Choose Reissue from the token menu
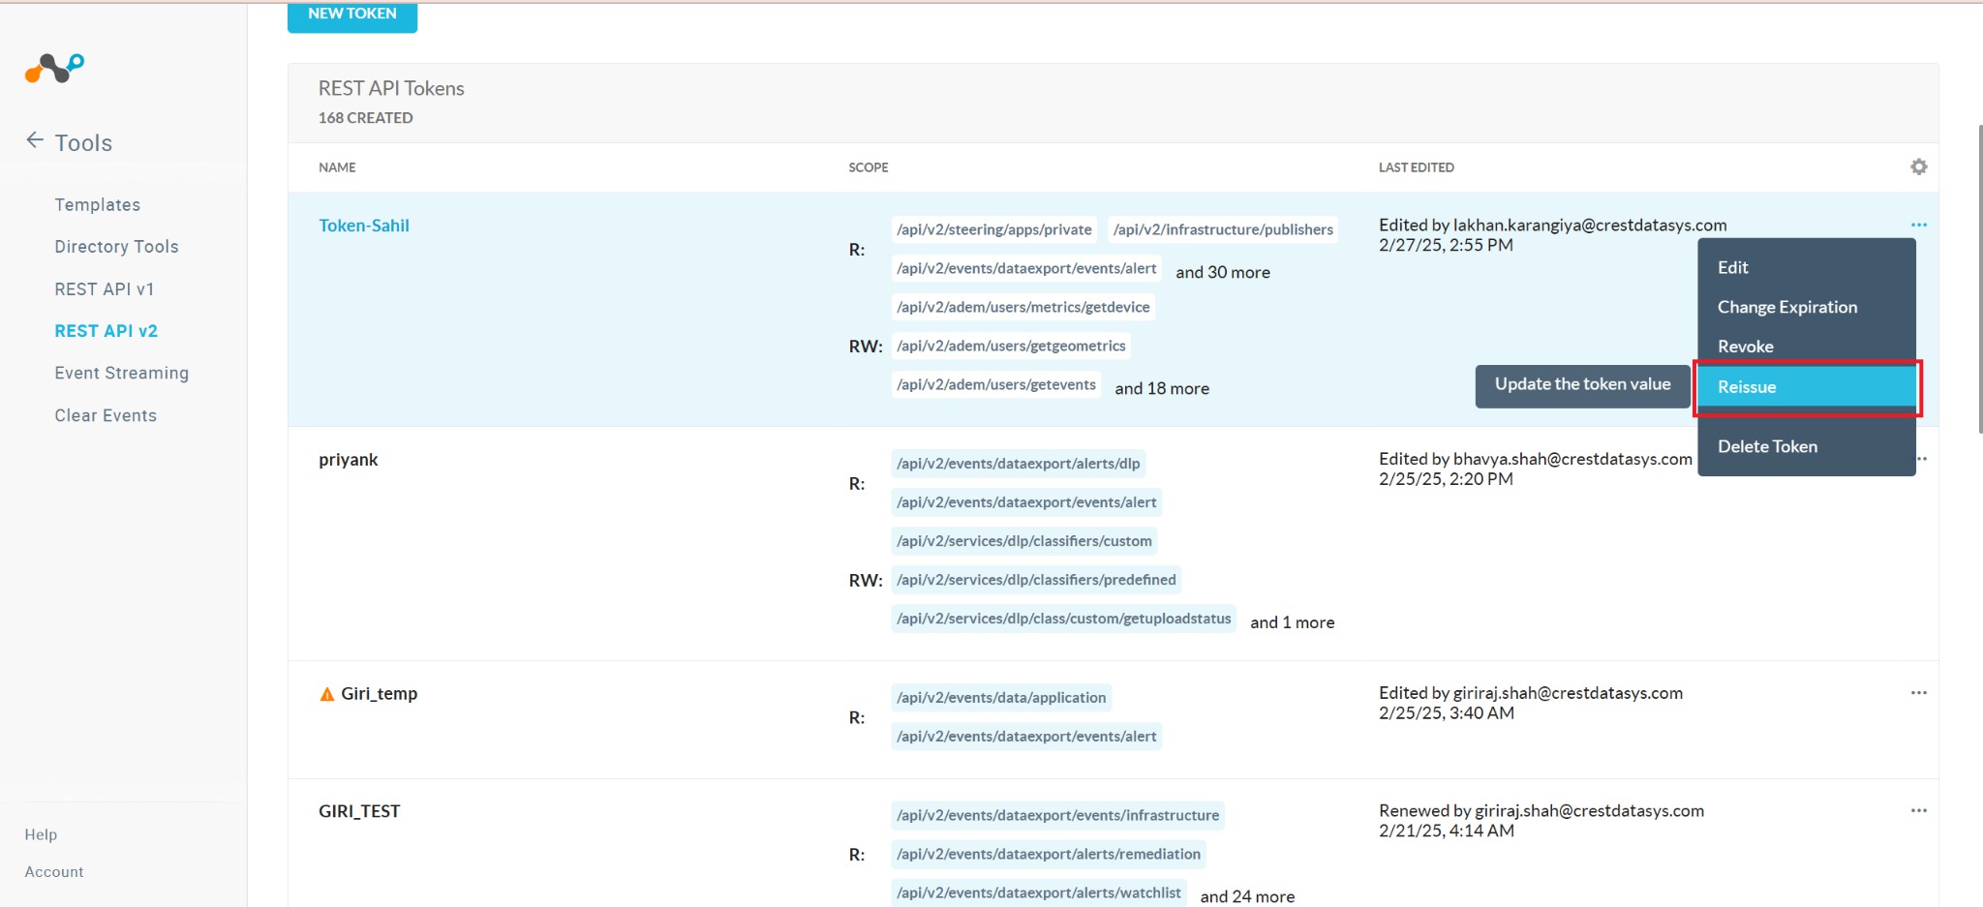 (1807, 387)
